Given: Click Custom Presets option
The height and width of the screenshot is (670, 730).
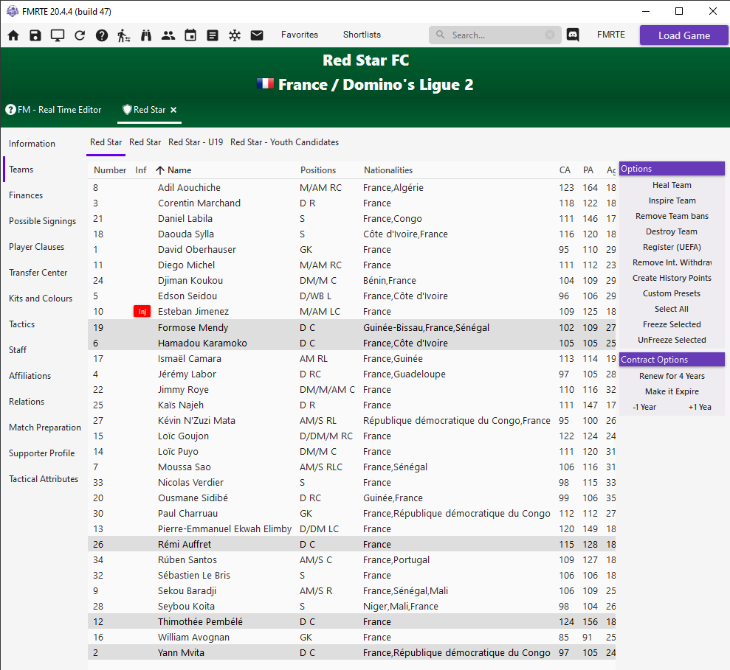Looking at the screenshot, I should (x=672, y=293).
